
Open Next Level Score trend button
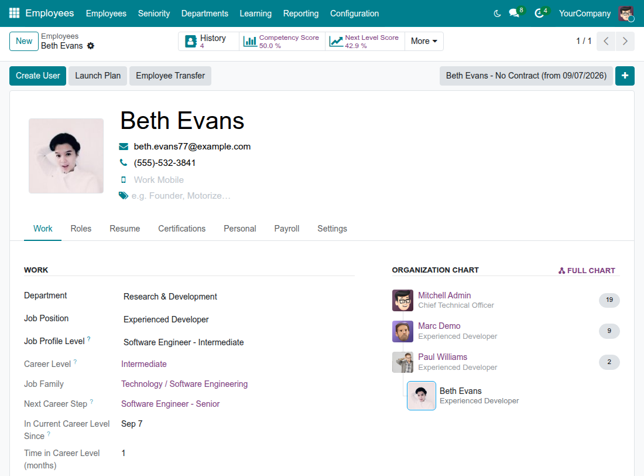(x=365, y=41)
